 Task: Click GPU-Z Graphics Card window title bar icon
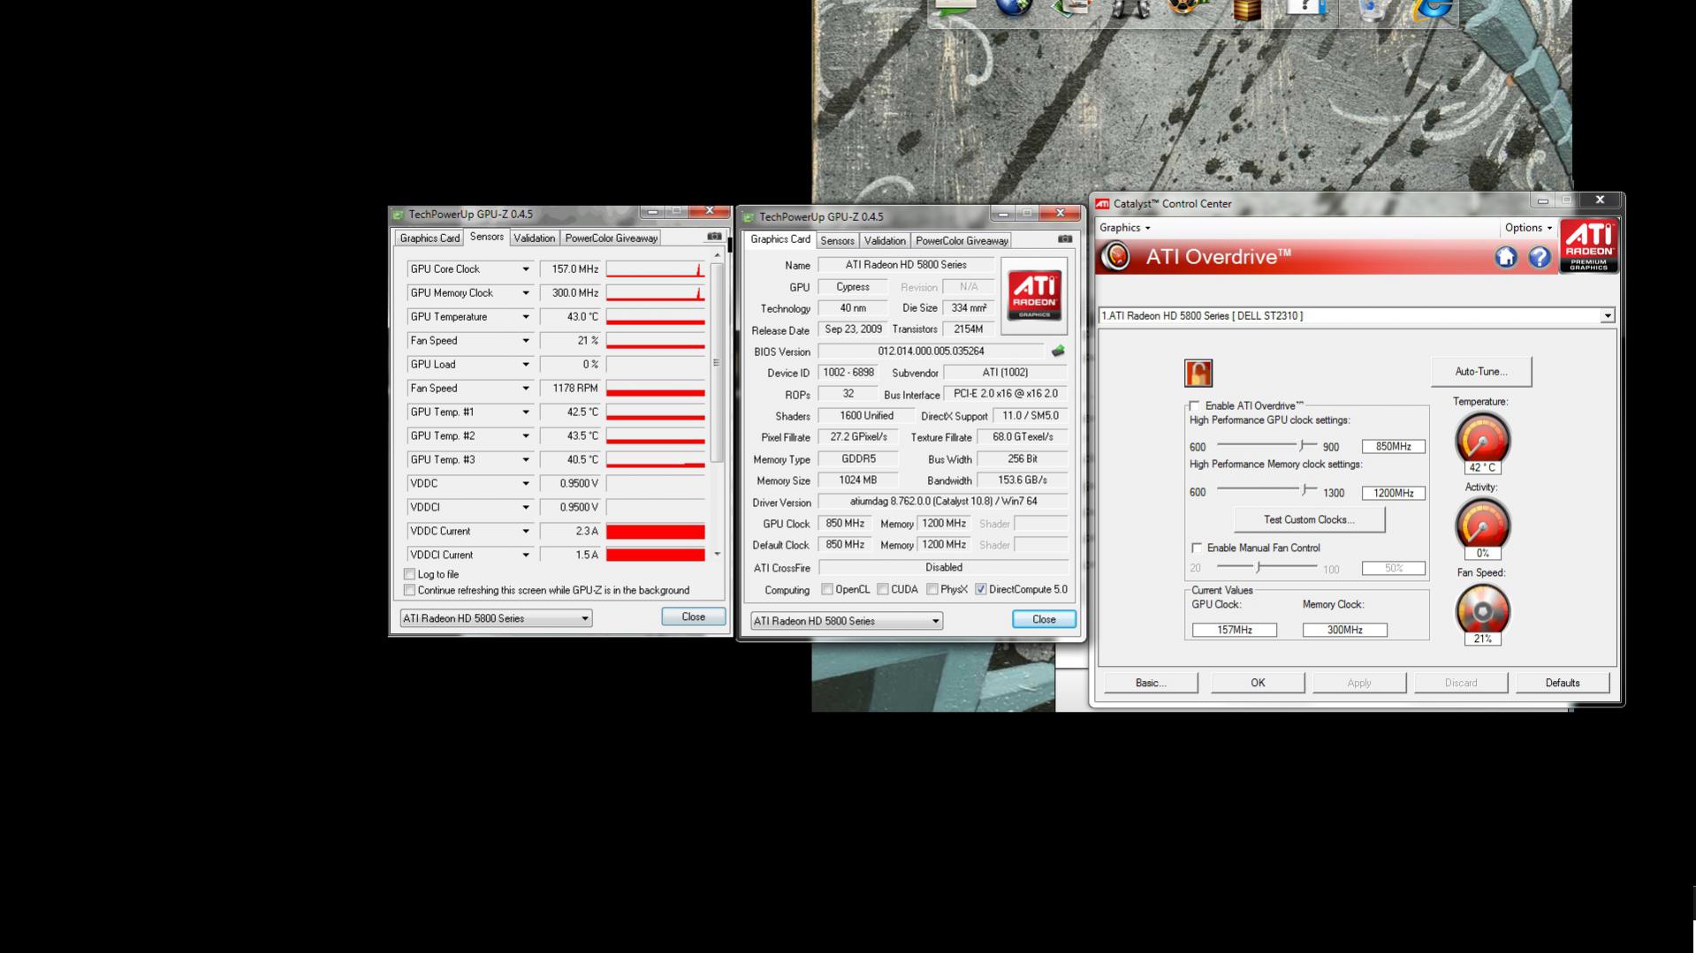click(749, 217)
